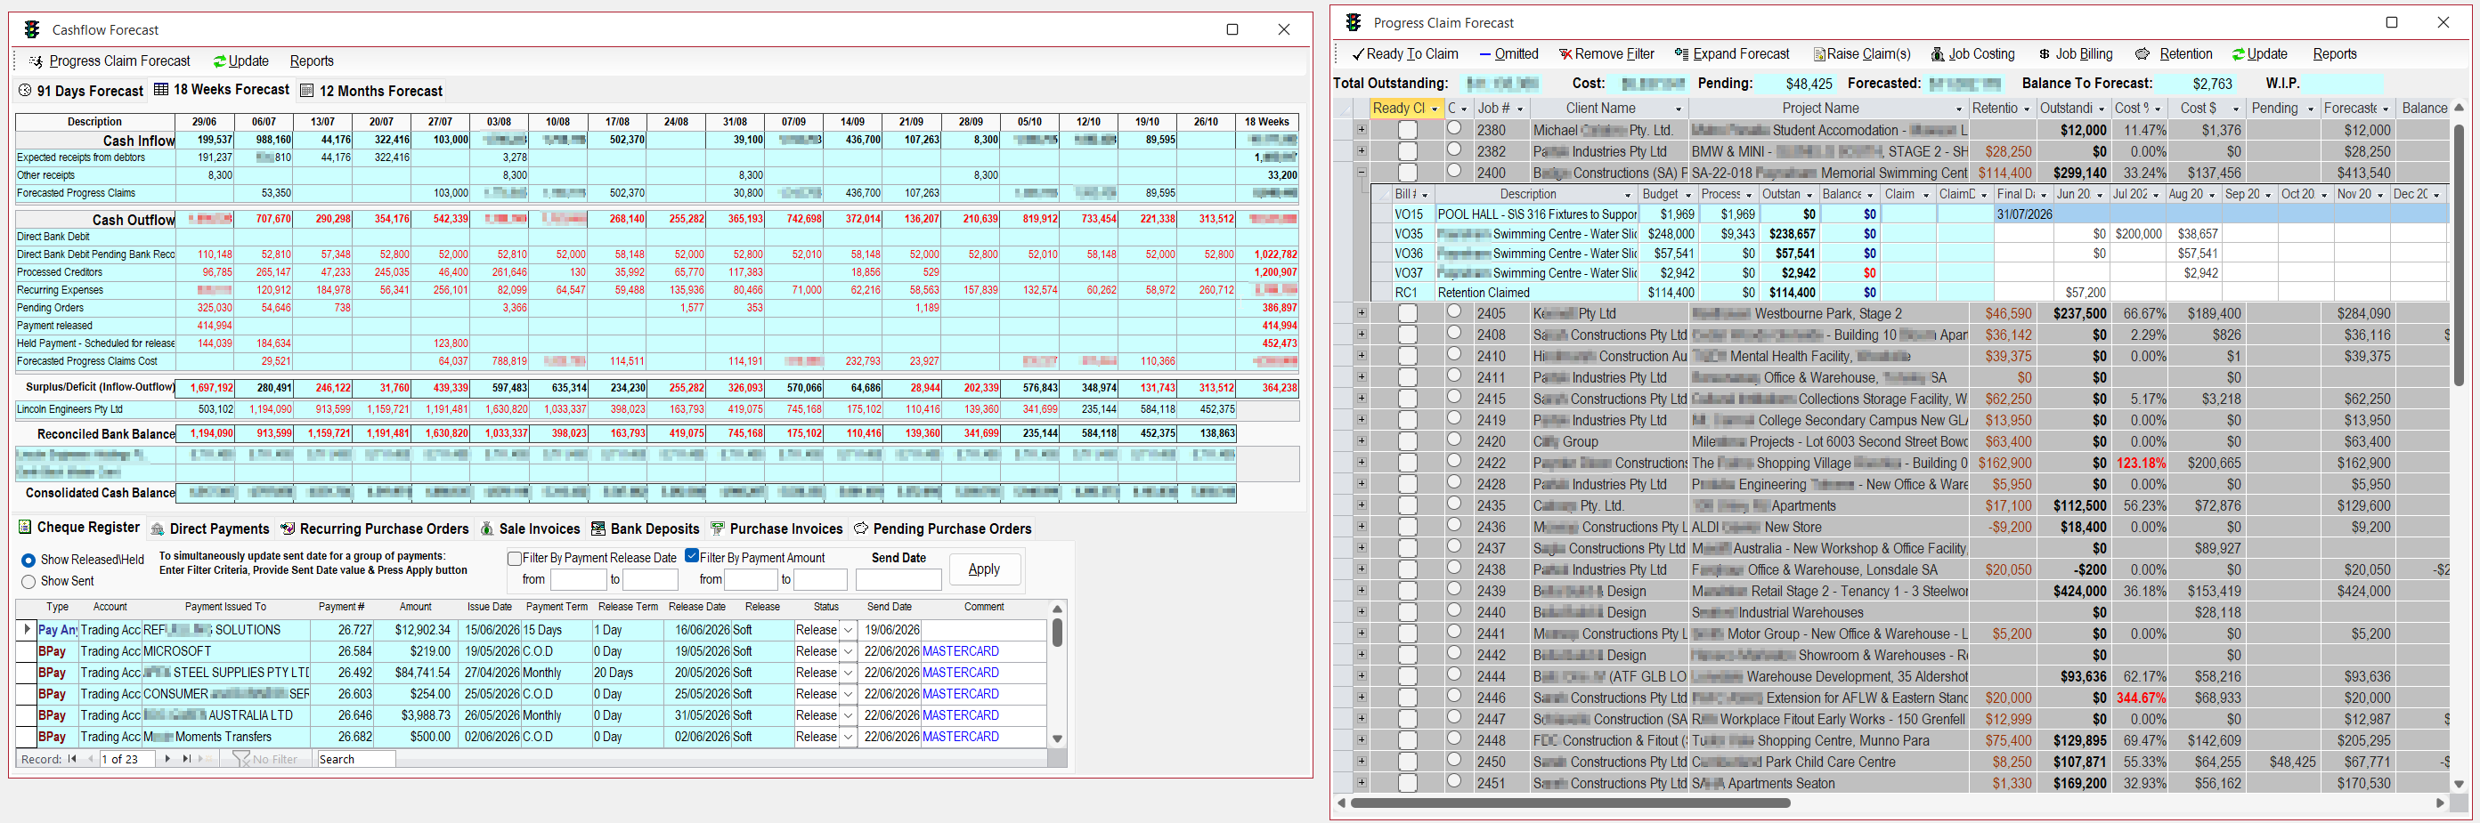Click the No Filter funnel icon
Image resolution: width=2480 pixels, height=823 pixels.
[240, 760]
